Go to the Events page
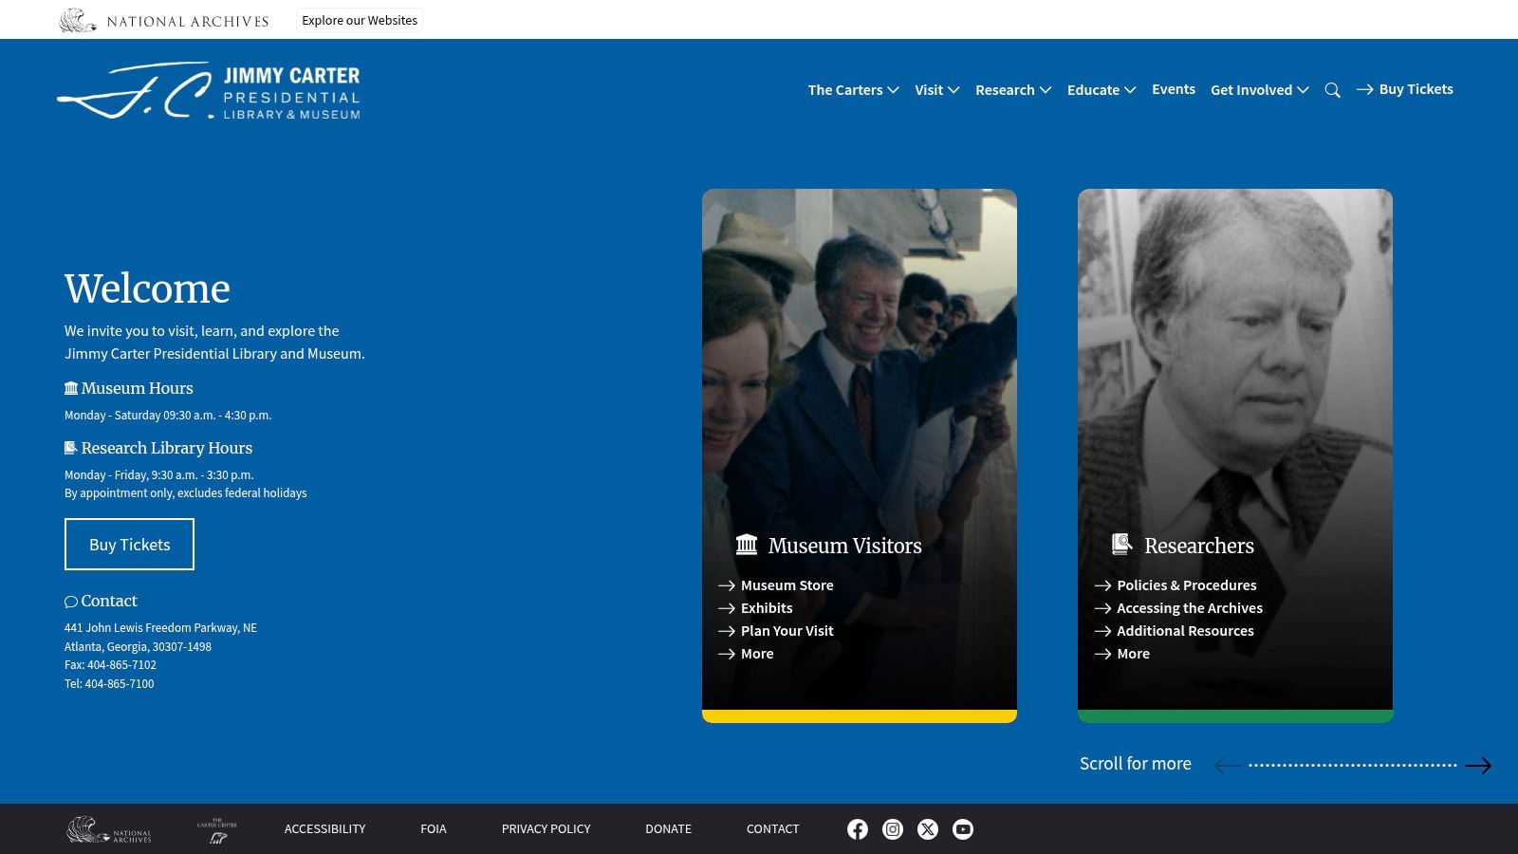The height and width of the screenshot is (854, 1518). coord(1174,89)
